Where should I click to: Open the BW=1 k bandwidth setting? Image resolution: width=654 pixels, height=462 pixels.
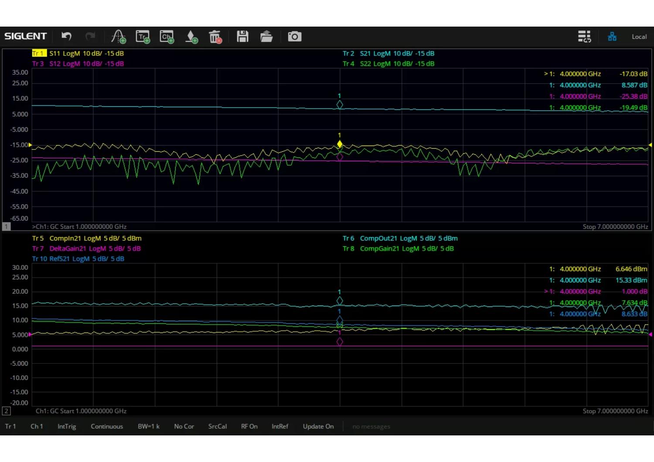click(148, 426)
